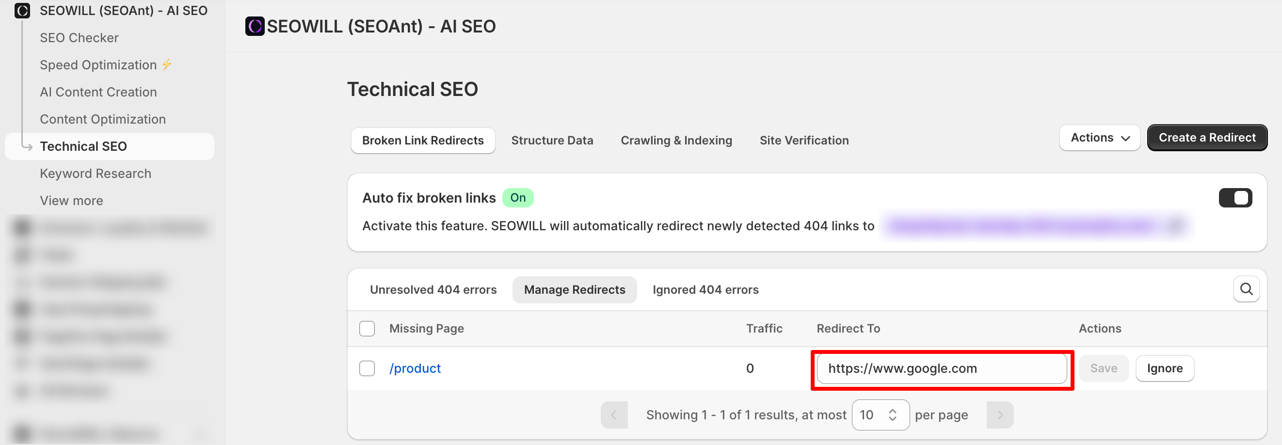
Task: Click the Redirect To URL input field
Action: [x=941, y=368]
